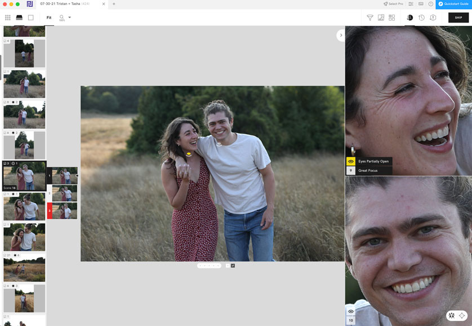Add a new project tab
The height and width of the screenshot is (326, 472).
(x=114, y=4)
